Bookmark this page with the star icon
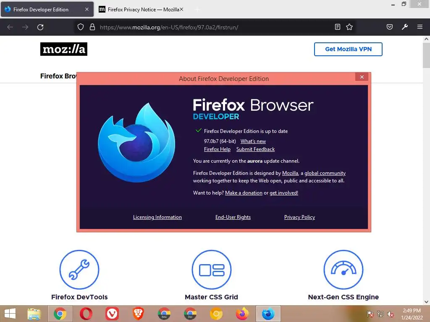The height and width of the screenshot is (322, 430). tap(349, 27)
